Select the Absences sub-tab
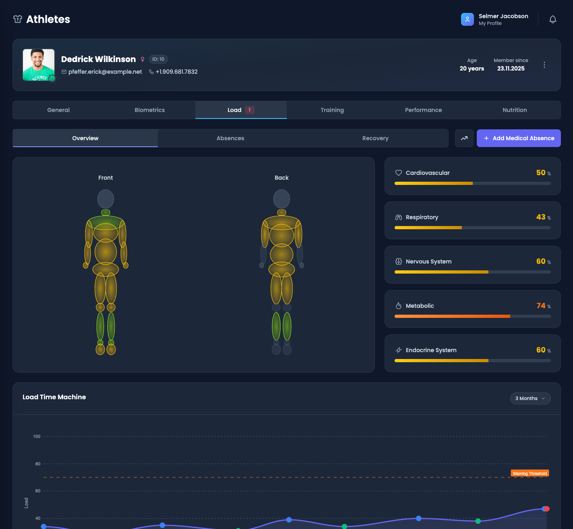This screenshot has width=573, height=529. tap(230, 138)
